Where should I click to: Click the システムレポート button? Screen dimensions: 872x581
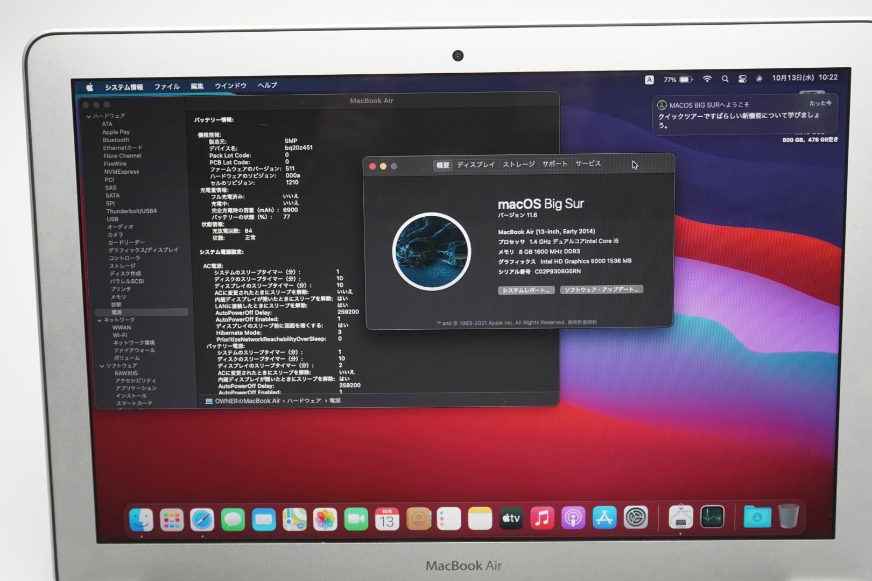pos(526,290)
